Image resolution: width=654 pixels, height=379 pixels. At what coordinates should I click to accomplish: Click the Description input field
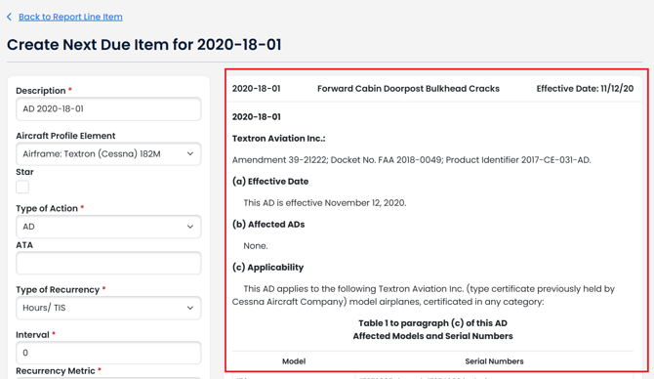click(108, 109)
